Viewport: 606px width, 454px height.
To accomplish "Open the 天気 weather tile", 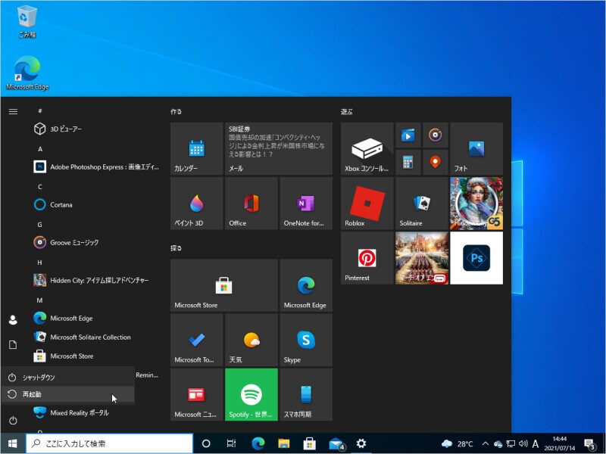I will click(x=250, y=338).
